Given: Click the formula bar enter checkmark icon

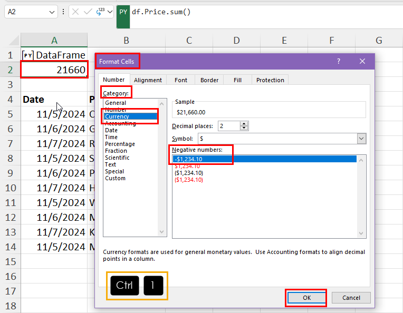Looking at the screenshot, I should click(x=88, y=12).
